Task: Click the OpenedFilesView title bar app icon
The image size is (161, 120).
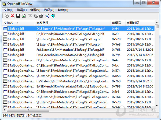Action: click(x=4, y=4)
